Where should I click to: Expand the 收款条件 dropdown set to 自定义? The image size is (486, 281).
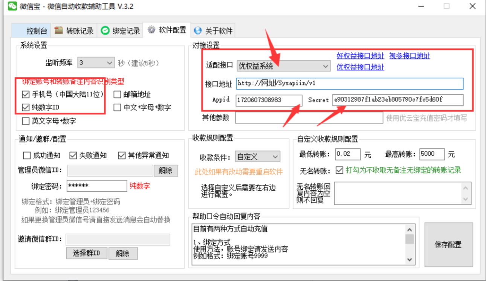point(275,156)
